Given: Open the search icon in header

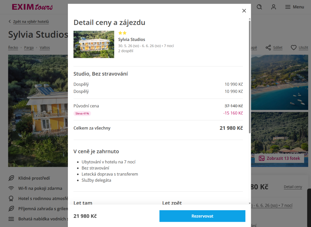Looking at the screenshot, I should click(x=259, y=7).
